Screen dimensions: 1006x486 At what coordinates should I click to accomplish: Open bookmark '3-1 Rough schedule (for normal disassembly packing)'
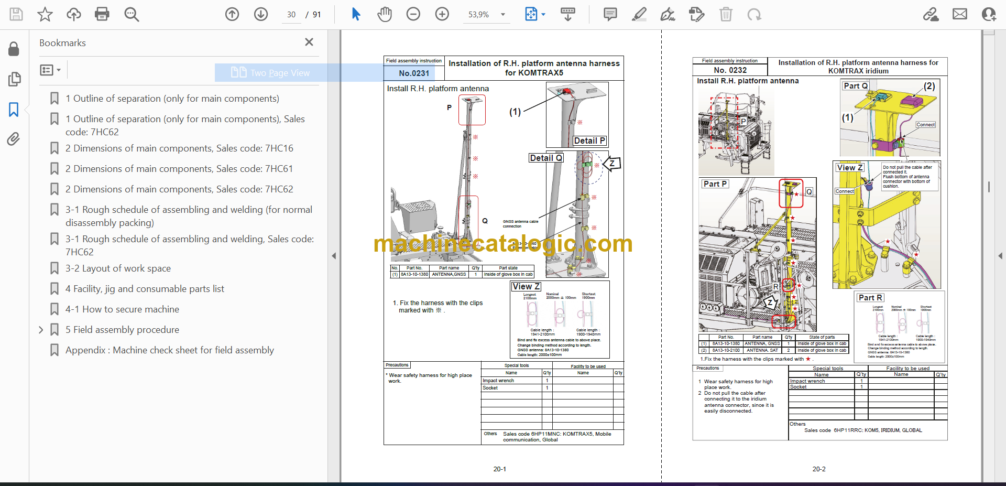coord(189,216)
